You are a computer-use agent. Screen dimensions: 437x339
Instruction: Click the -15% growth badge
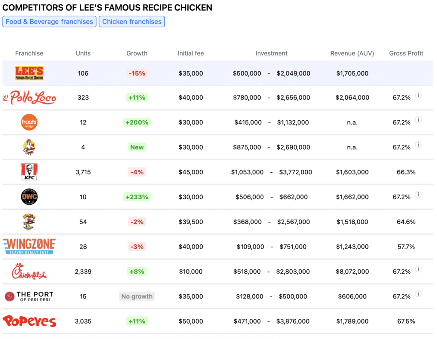pos(137,73)
